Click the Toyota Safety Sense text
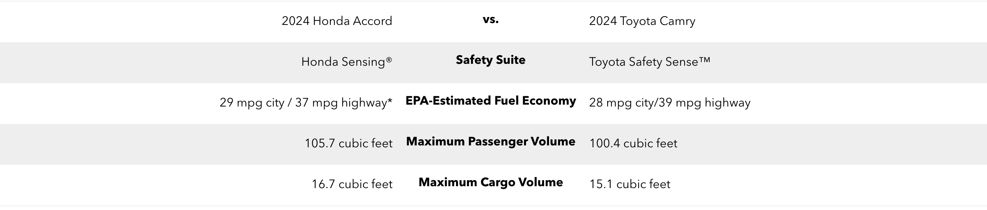The height and width of the screenshot is (210, 987). (643, 62)
